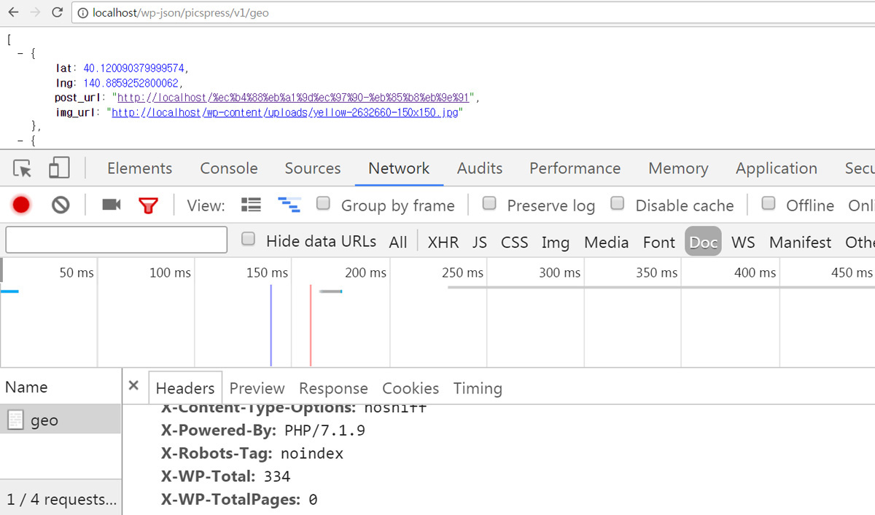Select the geo request row
The image size is (875, 515).
click(x=61, y=420)
